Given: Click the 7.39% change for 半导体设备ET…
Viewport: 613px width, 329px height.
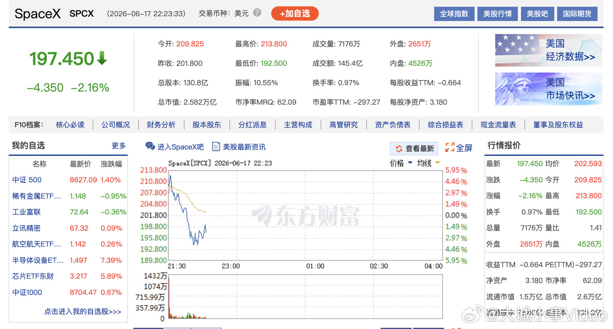Looking at the screenshot, I should pyautogui.click(x=111, y=260).
